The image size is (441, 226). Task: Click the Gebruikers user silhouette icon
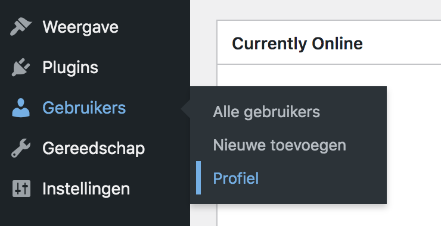[x=21, y=108]
